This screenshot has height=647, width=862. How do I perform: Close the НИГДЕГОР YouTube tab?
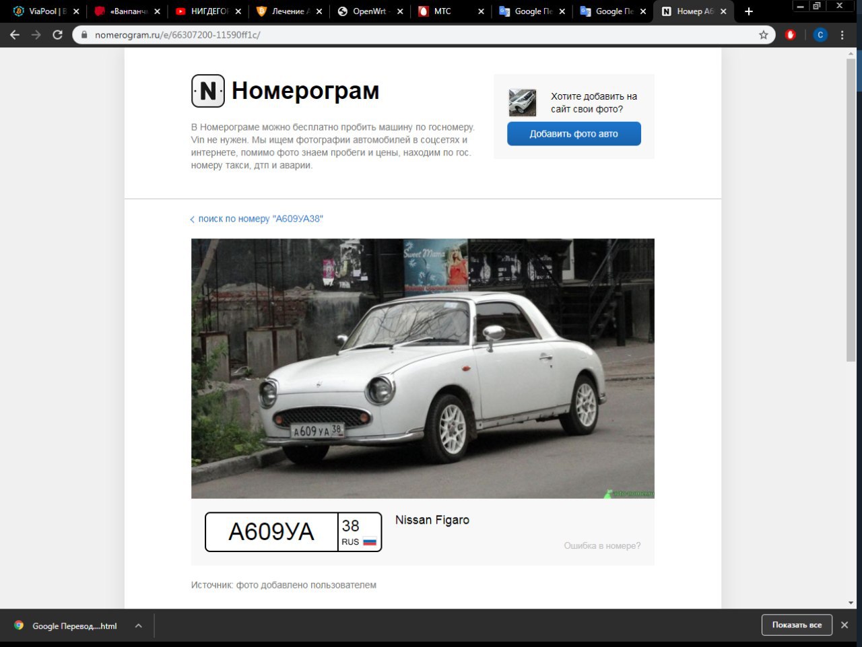point(238,11)
